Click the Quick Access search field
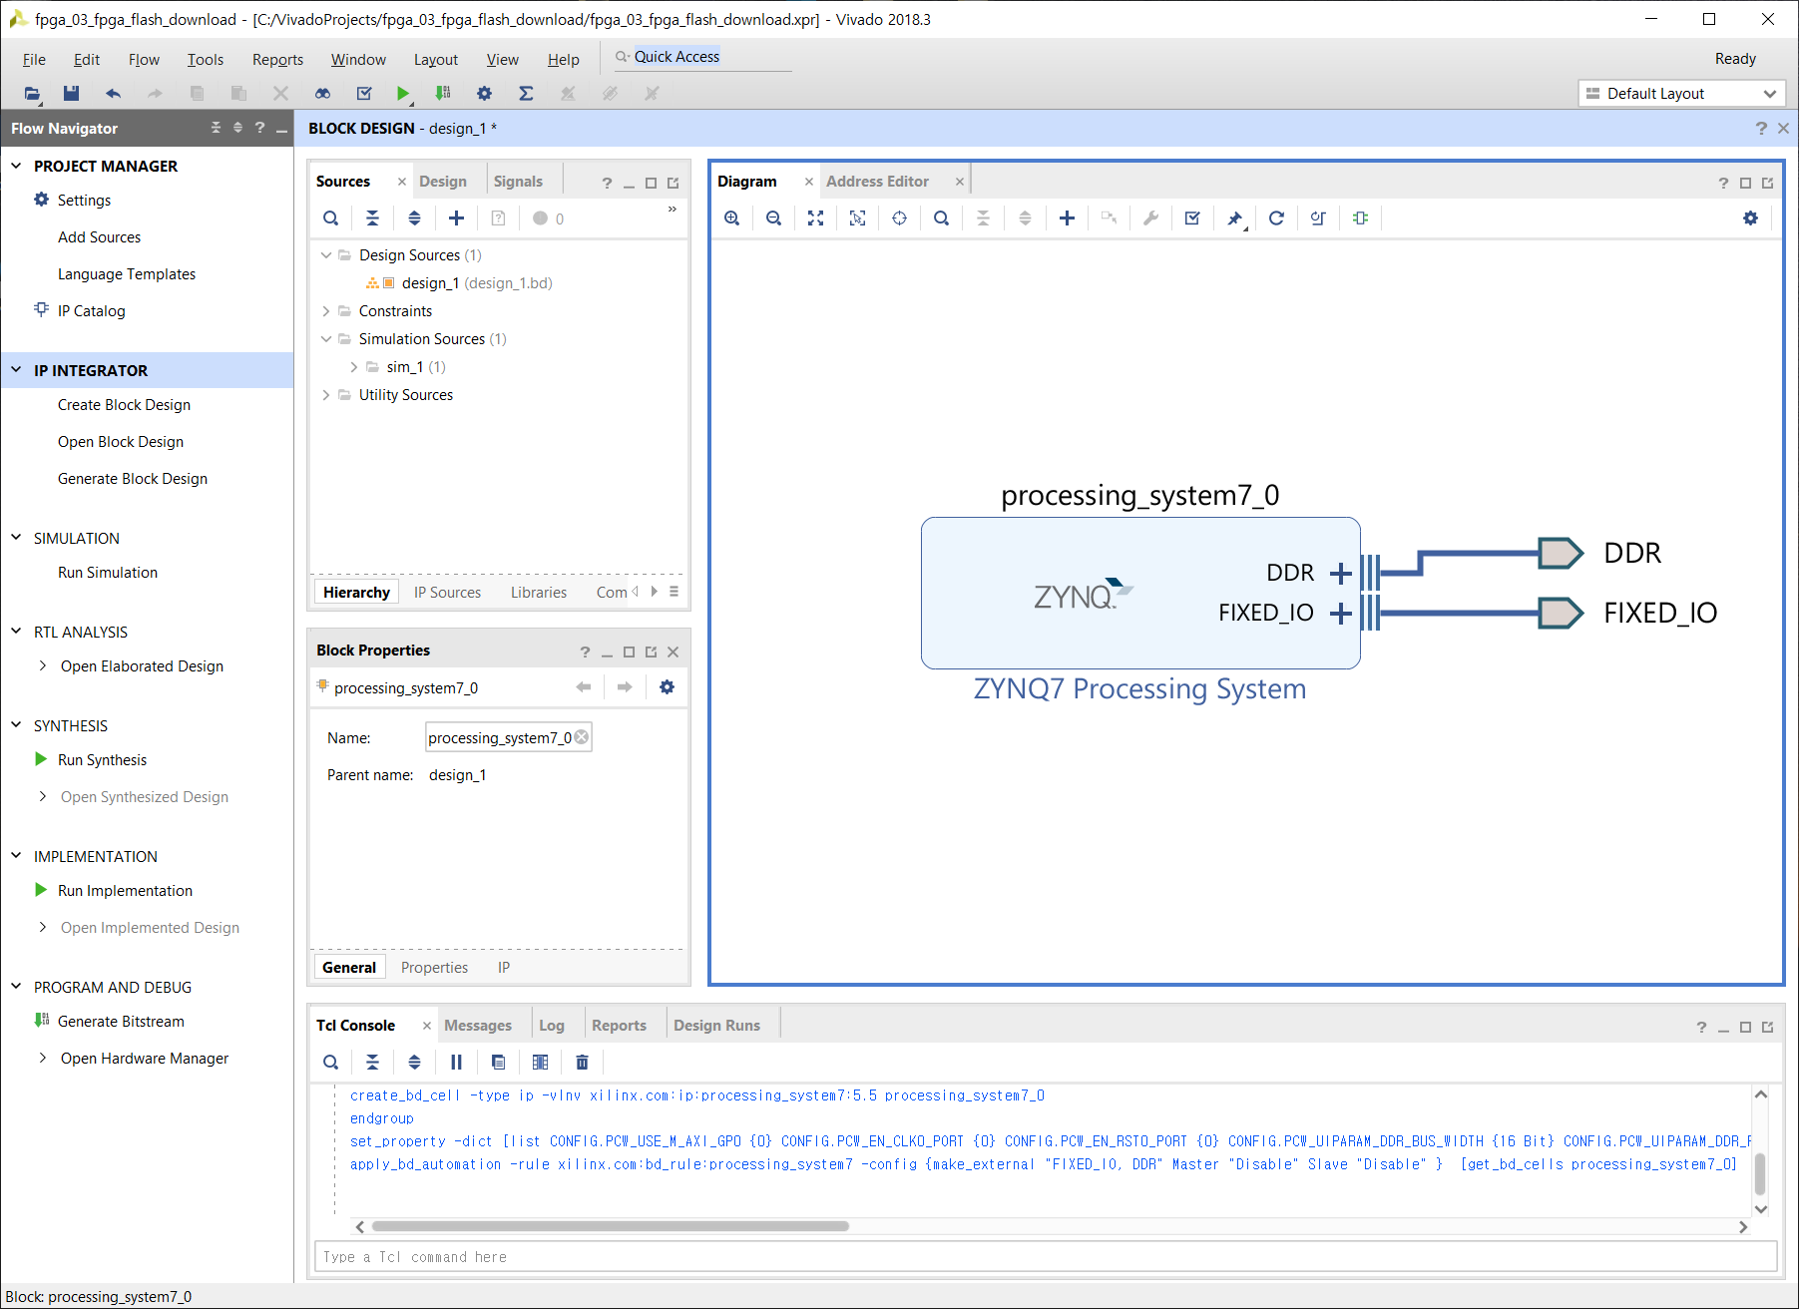The height and width of the screenshot is (1309, 1799). coord(701,57)
